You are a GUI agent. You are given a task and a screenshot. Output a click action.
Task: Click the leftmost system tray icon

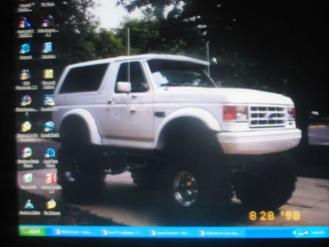(x=295, y=233)
